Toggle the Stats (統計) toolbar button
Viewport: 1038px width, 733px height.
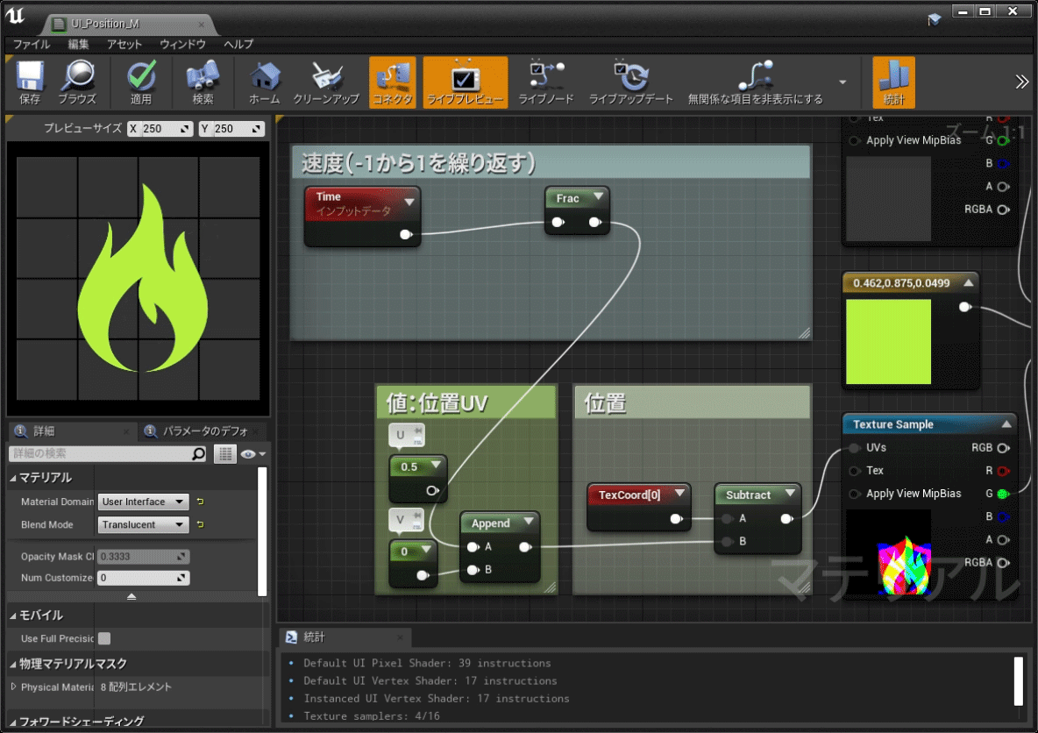tap(893, 82)
